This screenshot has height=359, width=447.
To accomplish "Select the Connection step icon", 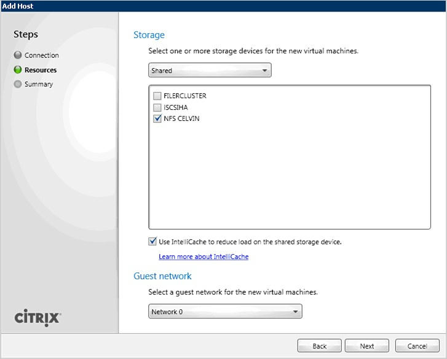I will click(18, 55).
